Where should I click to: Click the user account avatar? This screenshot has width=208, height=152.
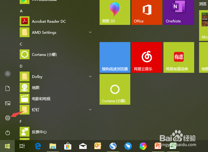pyautogui.click(x=8, y=74)
